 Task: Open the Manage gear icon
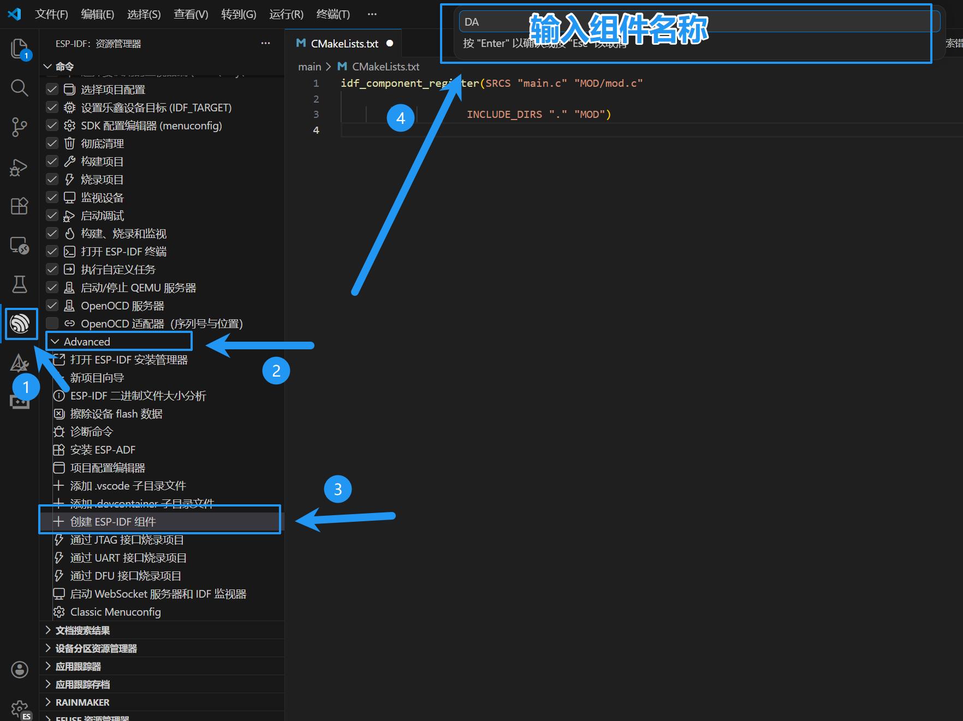pyautogui.click(x=20, y=709)
